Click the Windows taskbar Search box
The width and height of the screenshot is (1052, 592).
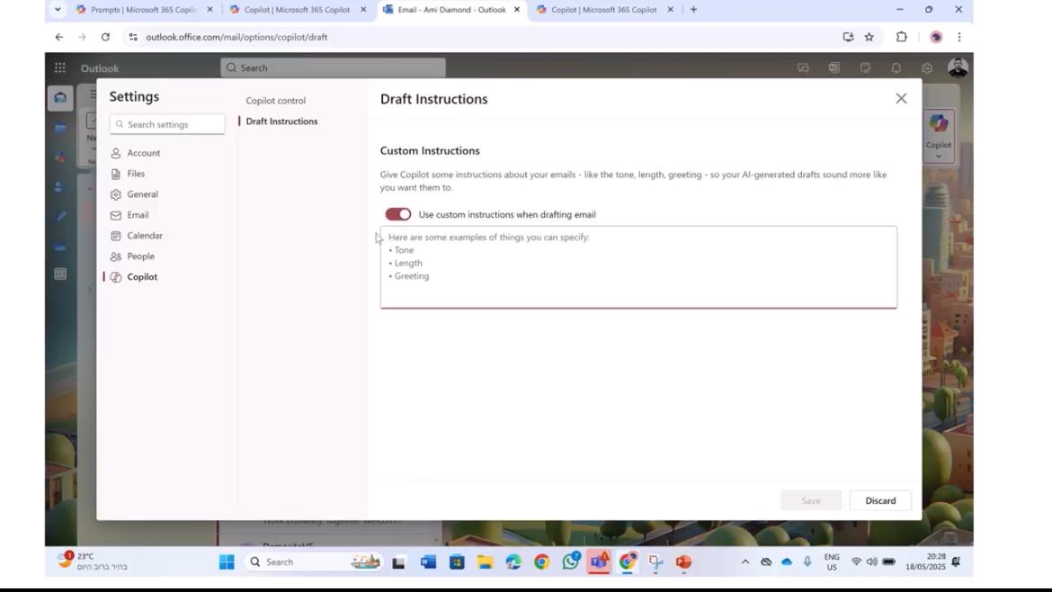pos(313,561)
